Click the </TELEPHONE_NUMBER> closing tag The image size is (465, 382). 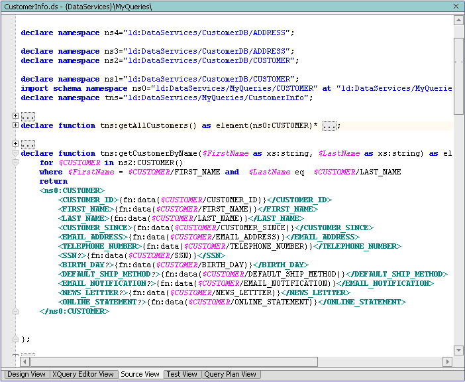click(357, 246)
